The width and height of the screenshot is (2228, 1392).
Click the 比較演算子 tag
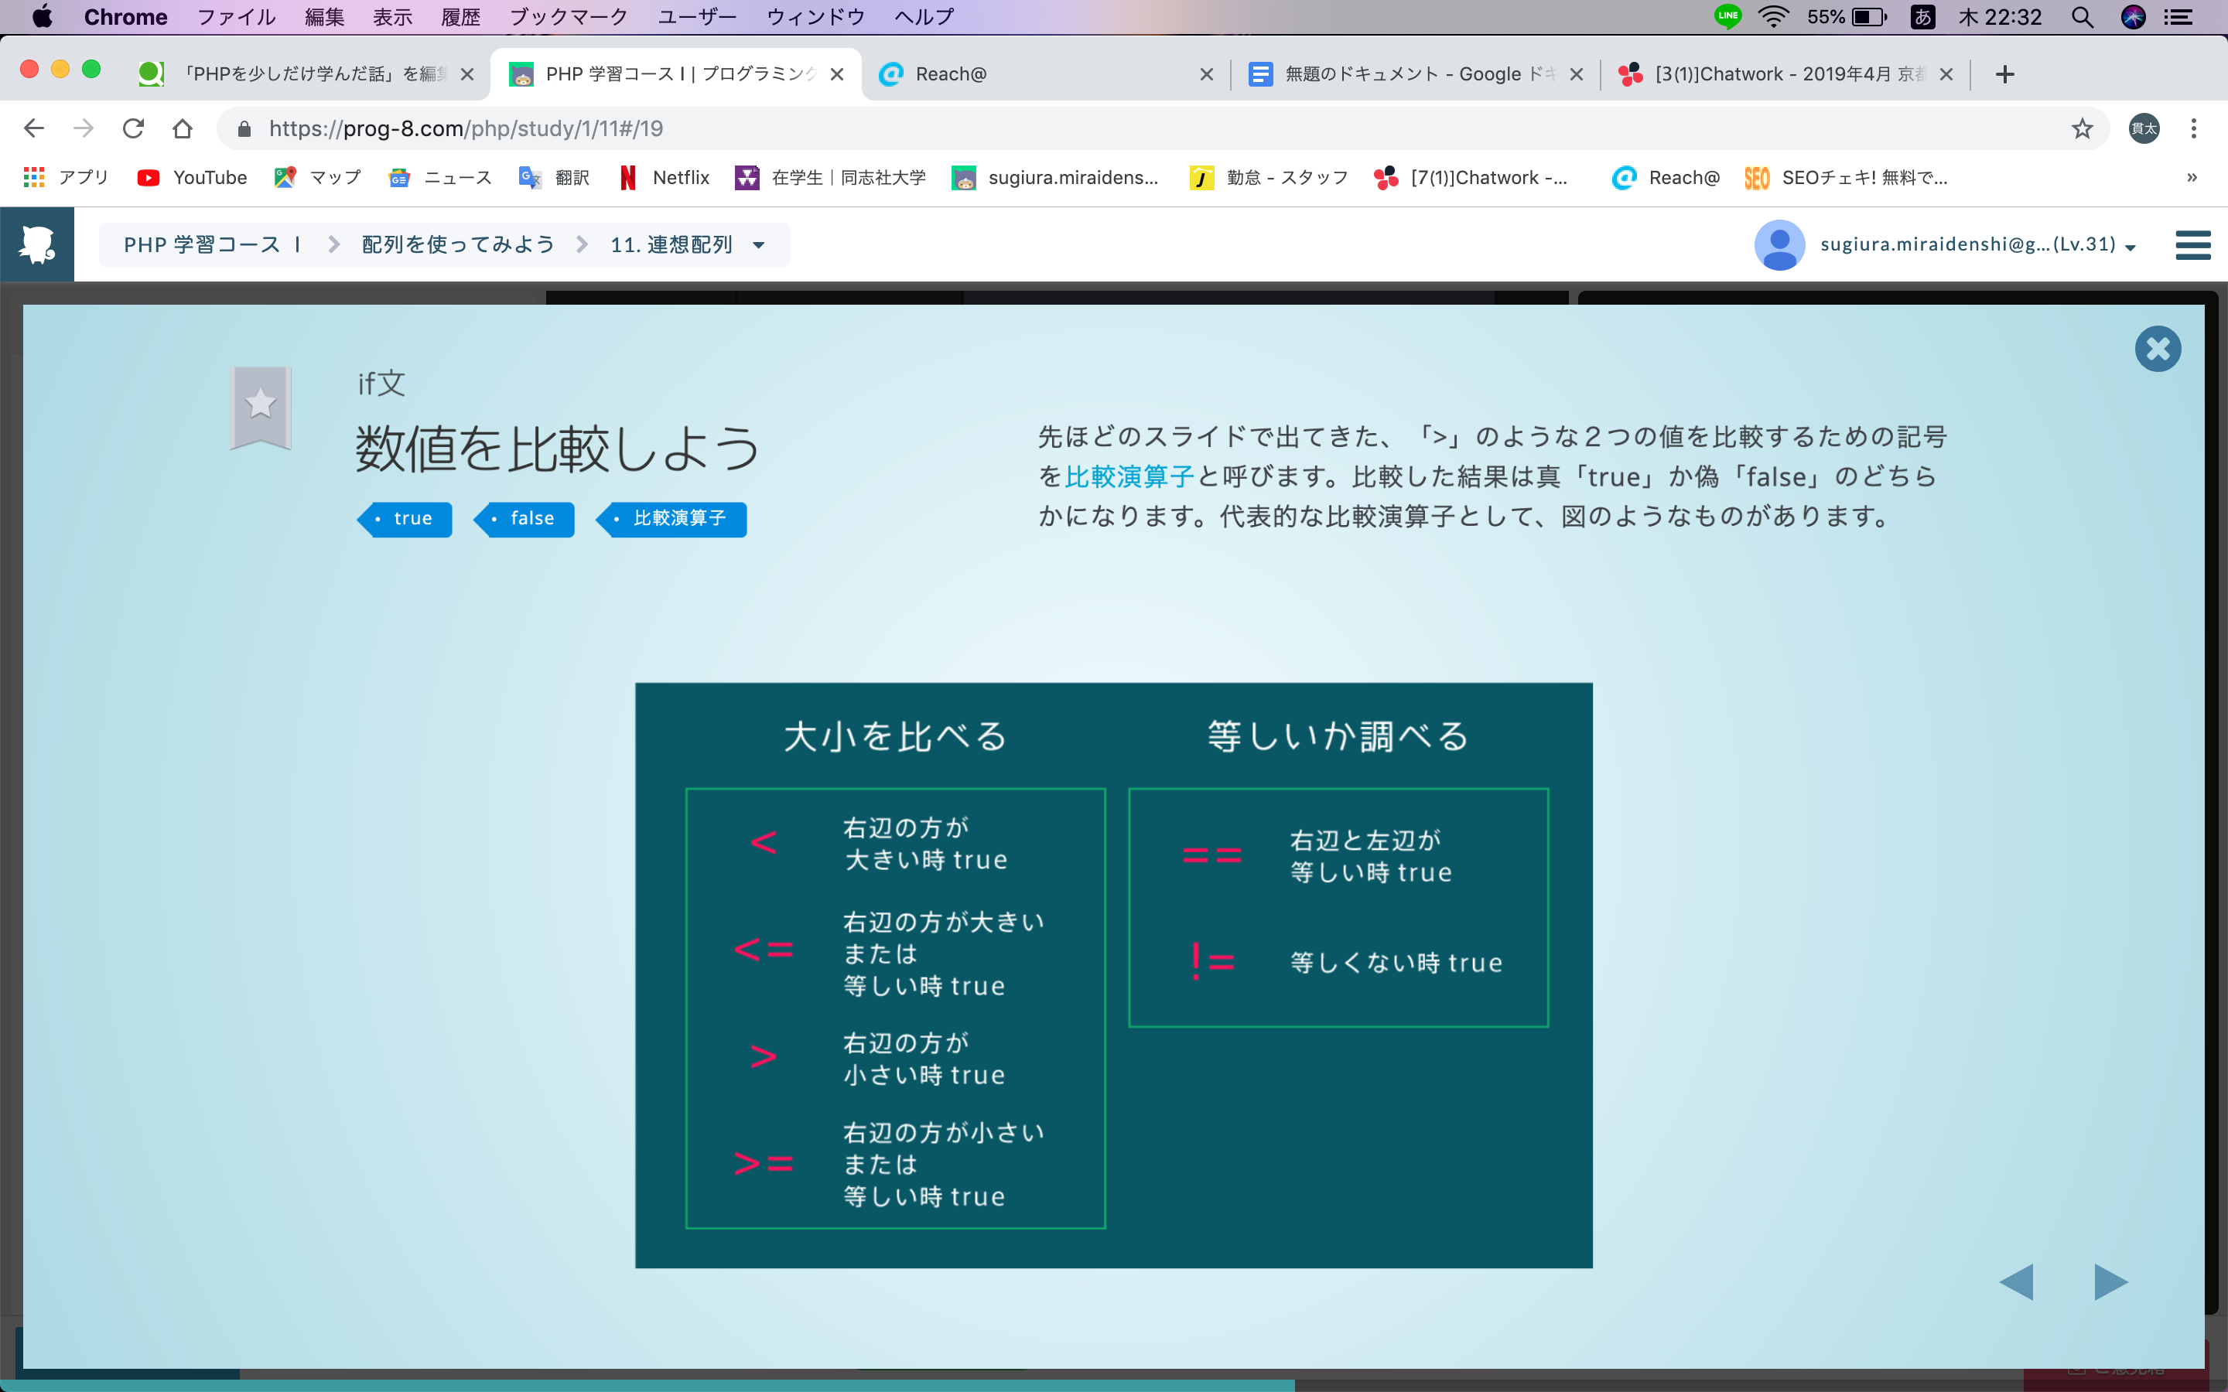(x=671, y=519)
